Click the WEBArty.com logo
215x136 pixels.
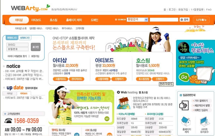coord(30,8)
